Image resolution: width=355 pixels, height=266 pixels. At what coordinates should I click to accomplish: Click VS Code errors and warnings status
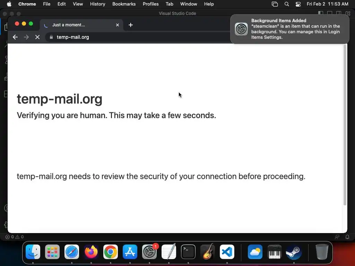(15, 237)
